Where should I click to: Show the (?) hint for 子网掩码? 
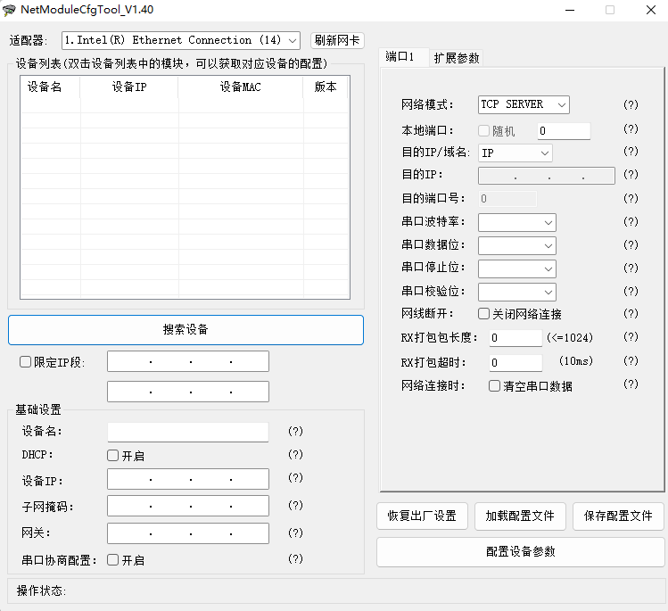point(295,506)
